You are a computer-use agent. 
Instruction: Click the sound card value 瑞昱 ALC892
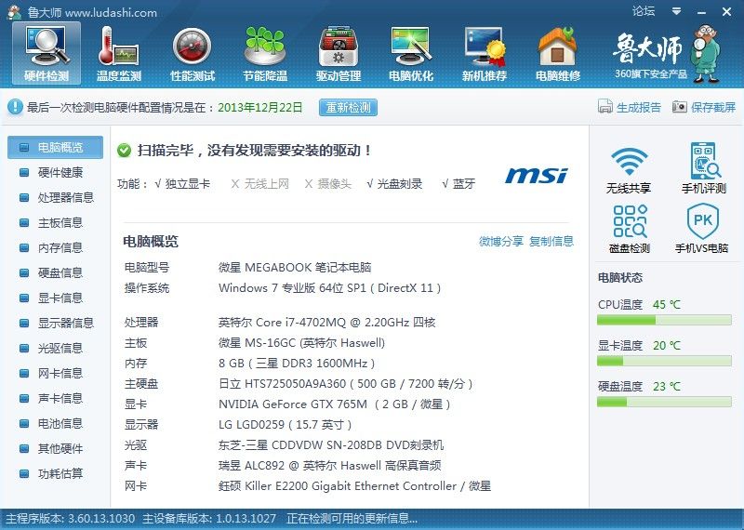pyautogui.click(x=330, y=466)
